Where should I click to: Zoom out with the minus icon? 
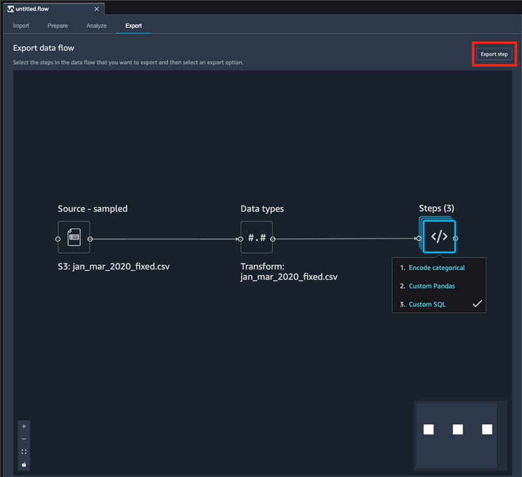click(24, 439)
